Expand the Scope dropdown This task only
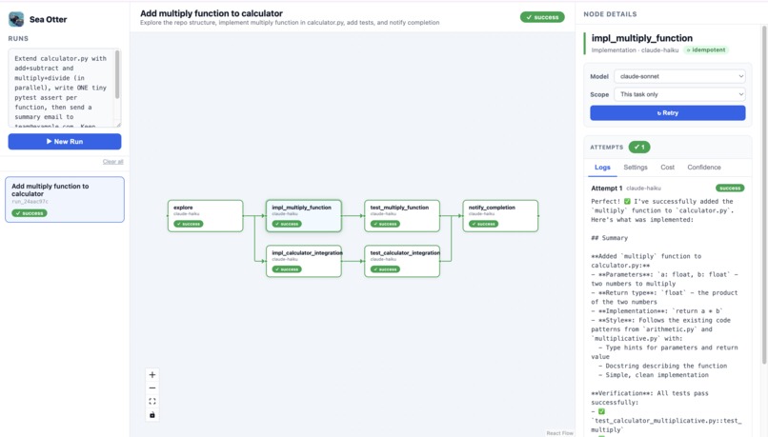Viewport: 768px width, 437px height. [679, 94]
